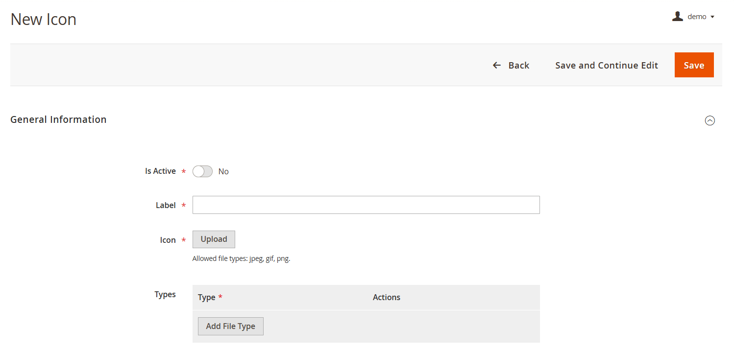Click the orange Save button
734x352 pixels.
pos(694,65)
